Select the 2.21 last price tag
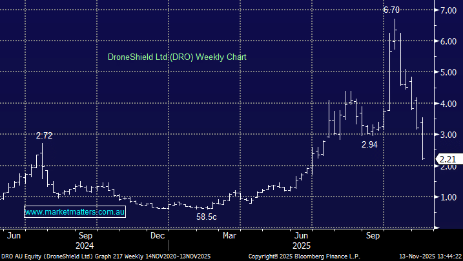Viewport: 463px width, 261px height. click(x=448, y=159)
